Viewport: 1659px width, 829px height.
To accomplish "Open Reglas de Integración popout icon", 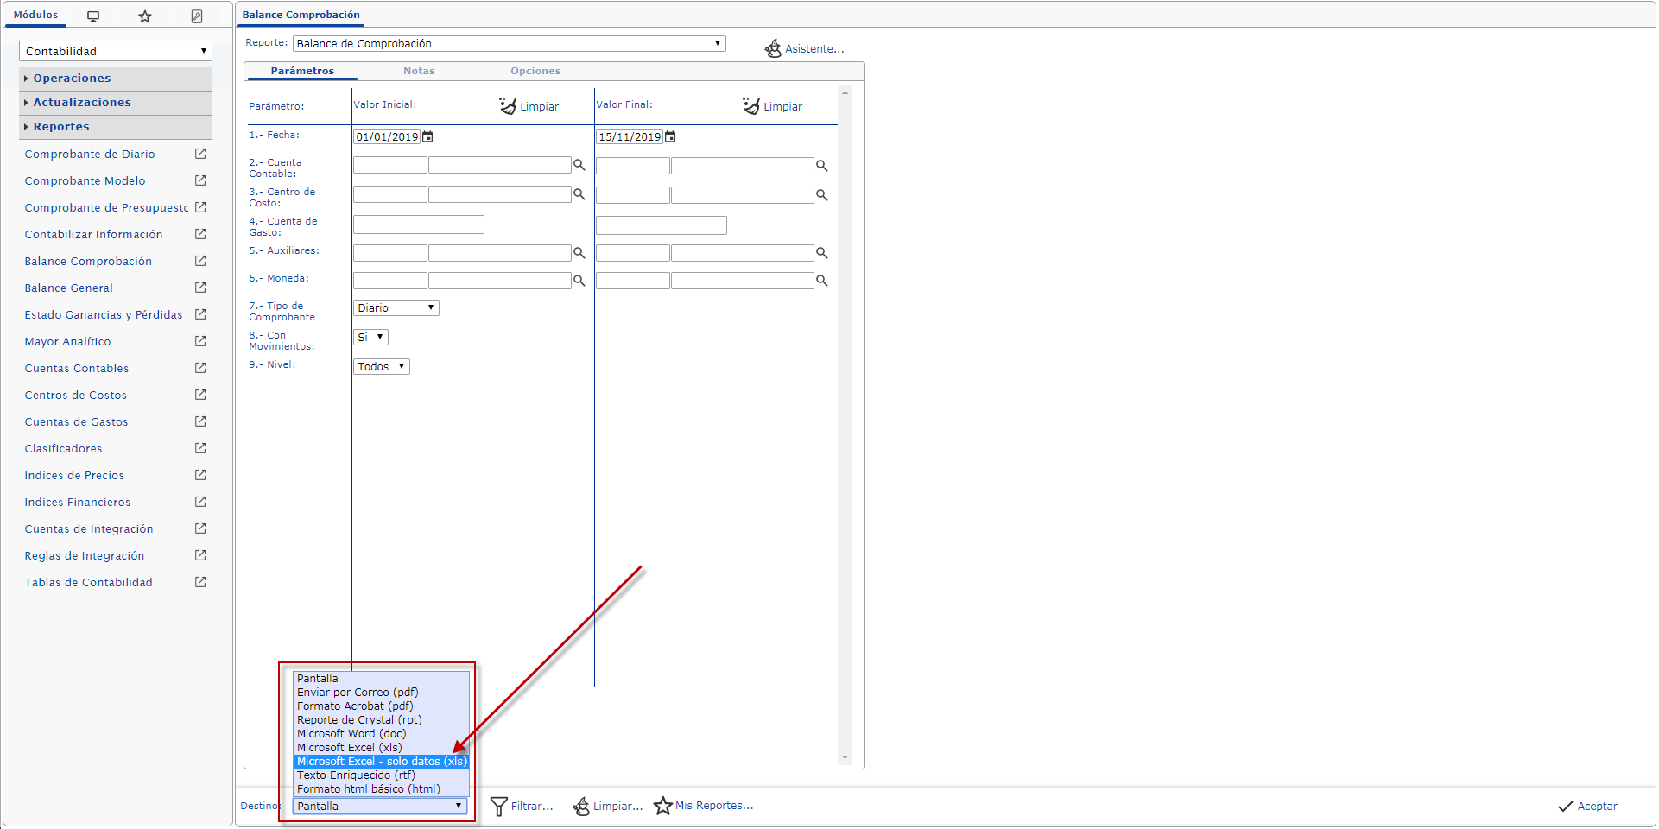I will 200,555.
